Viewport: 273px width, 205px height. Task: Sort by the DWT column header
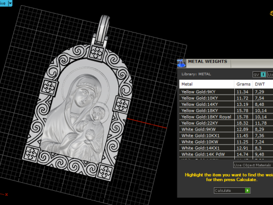pyautogui.click(x=263, y=84)
